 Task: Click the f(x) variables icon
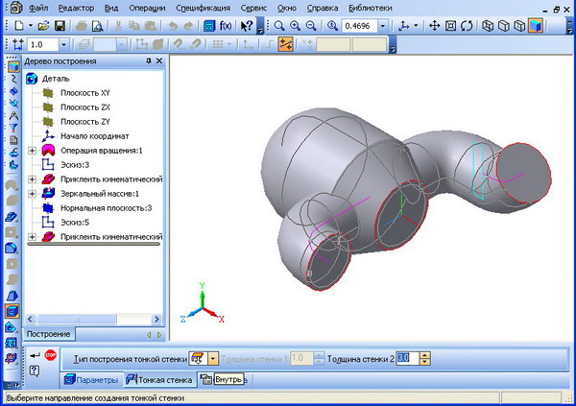tap(226, 24)
